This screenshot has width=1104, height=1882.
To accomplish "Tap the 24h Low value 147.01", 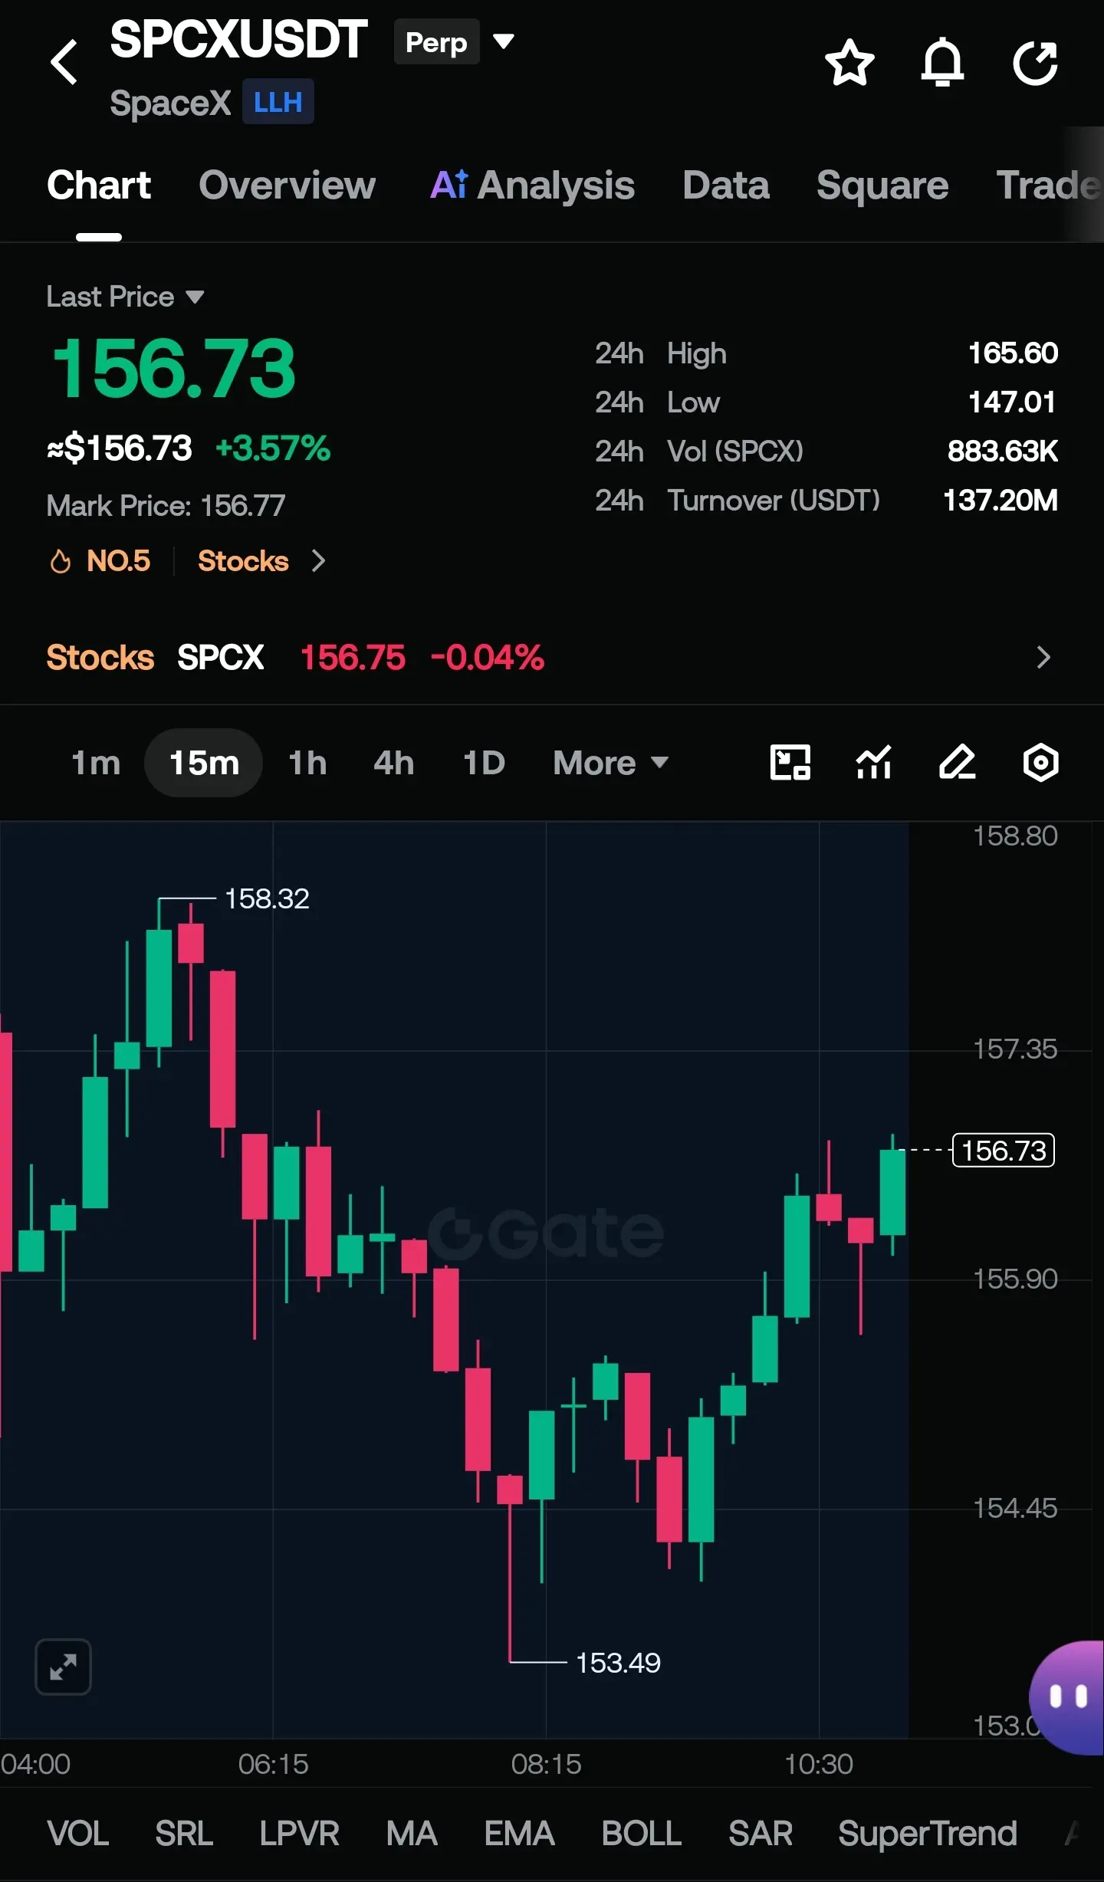I will 1012,402.
